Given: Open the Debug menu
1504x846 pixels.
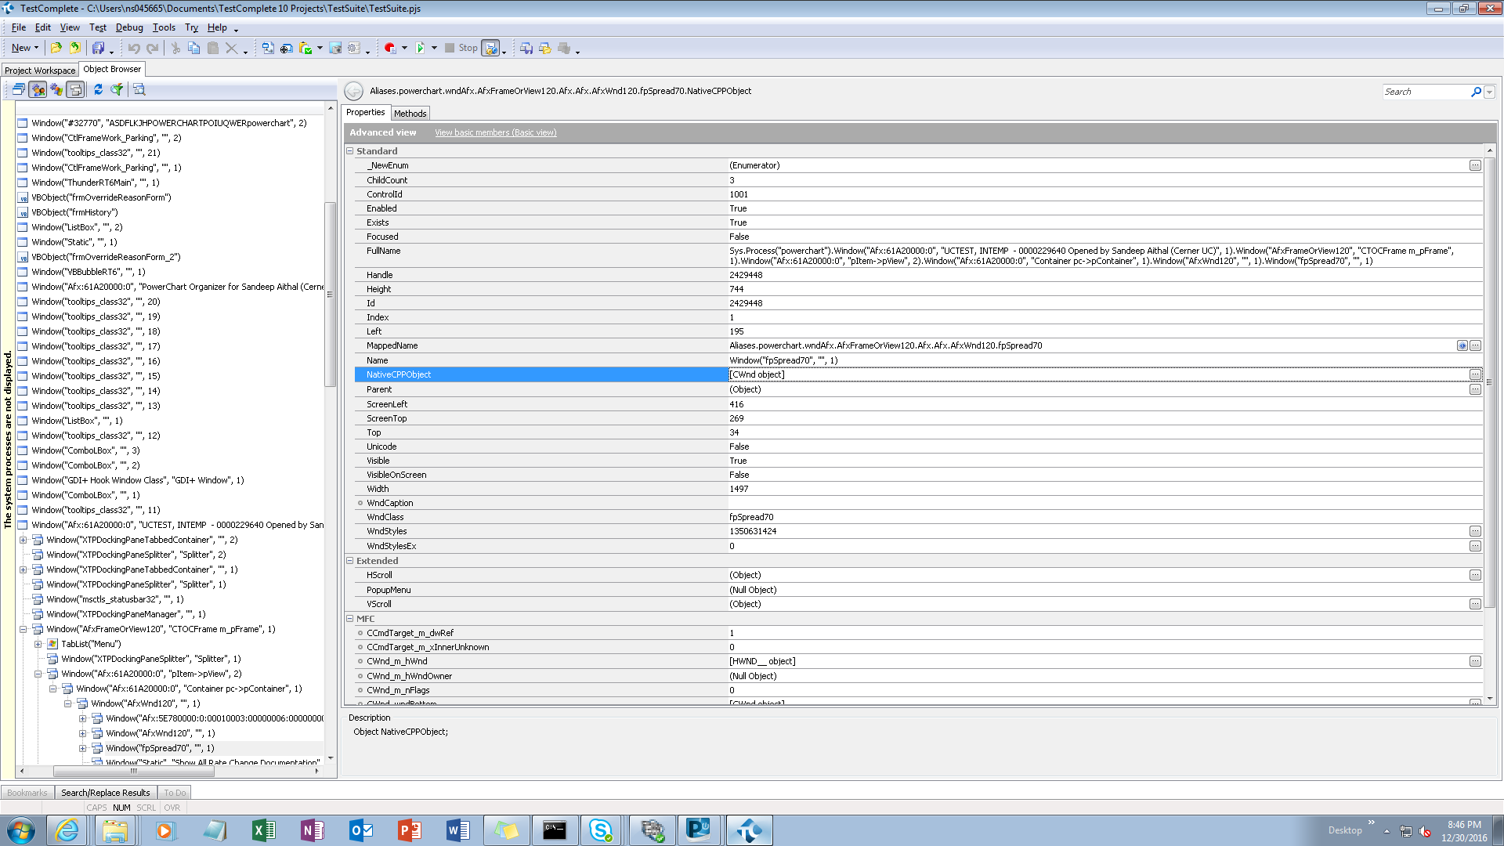Looking at the screenshot, I should pos(129,27).
